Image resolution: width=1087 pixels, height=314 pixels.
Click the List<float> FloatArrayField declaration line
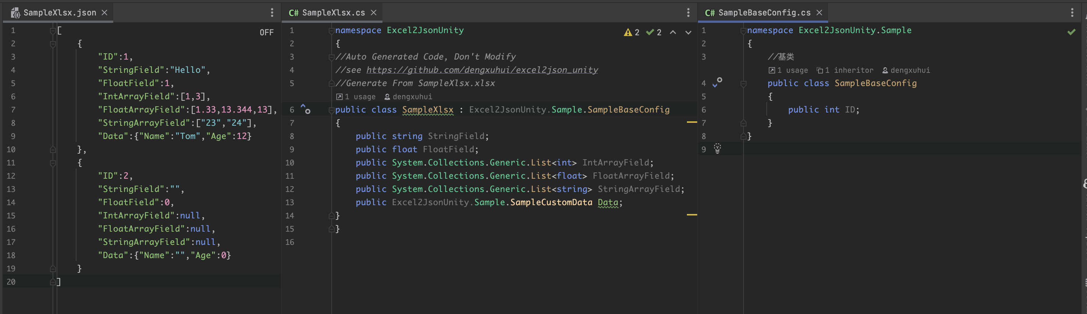[x=515, y=176]
